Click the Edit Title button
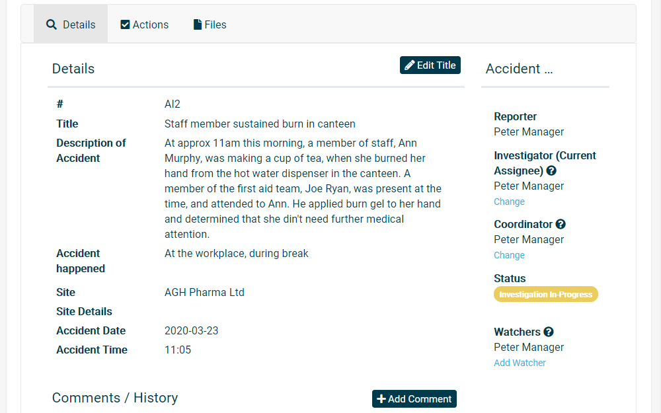This screenshot has width=661, height=413. coord(430,65)
